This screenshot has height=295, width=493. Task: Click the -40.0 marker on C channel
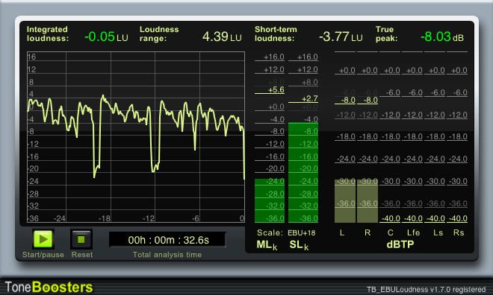(x=390, y=218)
